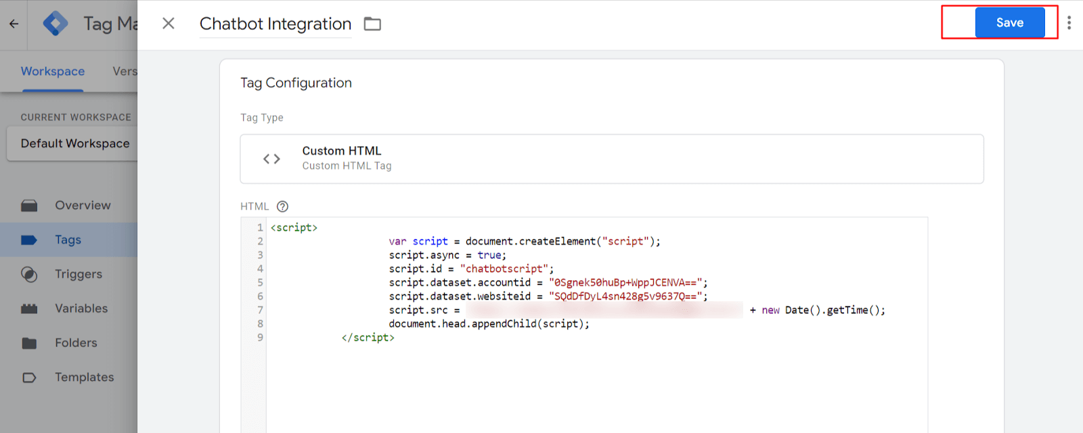Click the Tags label icon
The height and width of the screenshot is (433, 1083).
point(29,240)
